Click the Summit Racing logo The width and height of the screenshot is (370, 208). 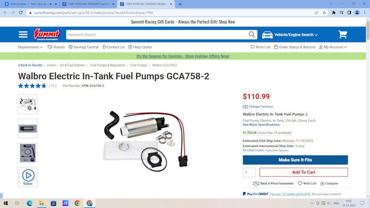[47, 34]
